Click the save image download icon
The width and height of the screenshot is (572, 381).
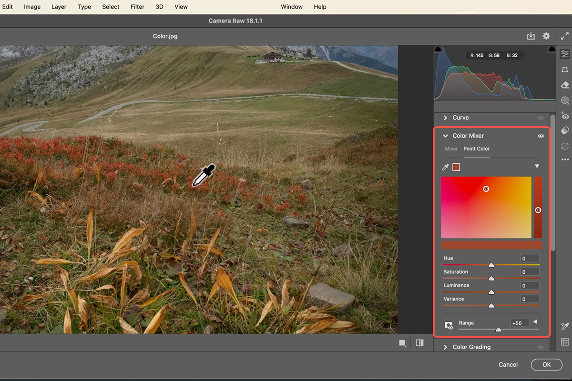point(531,36)
